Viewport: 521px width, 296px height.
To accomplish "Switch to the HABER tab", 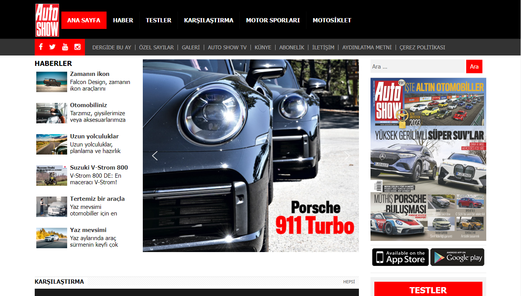I will click(123, 20).
